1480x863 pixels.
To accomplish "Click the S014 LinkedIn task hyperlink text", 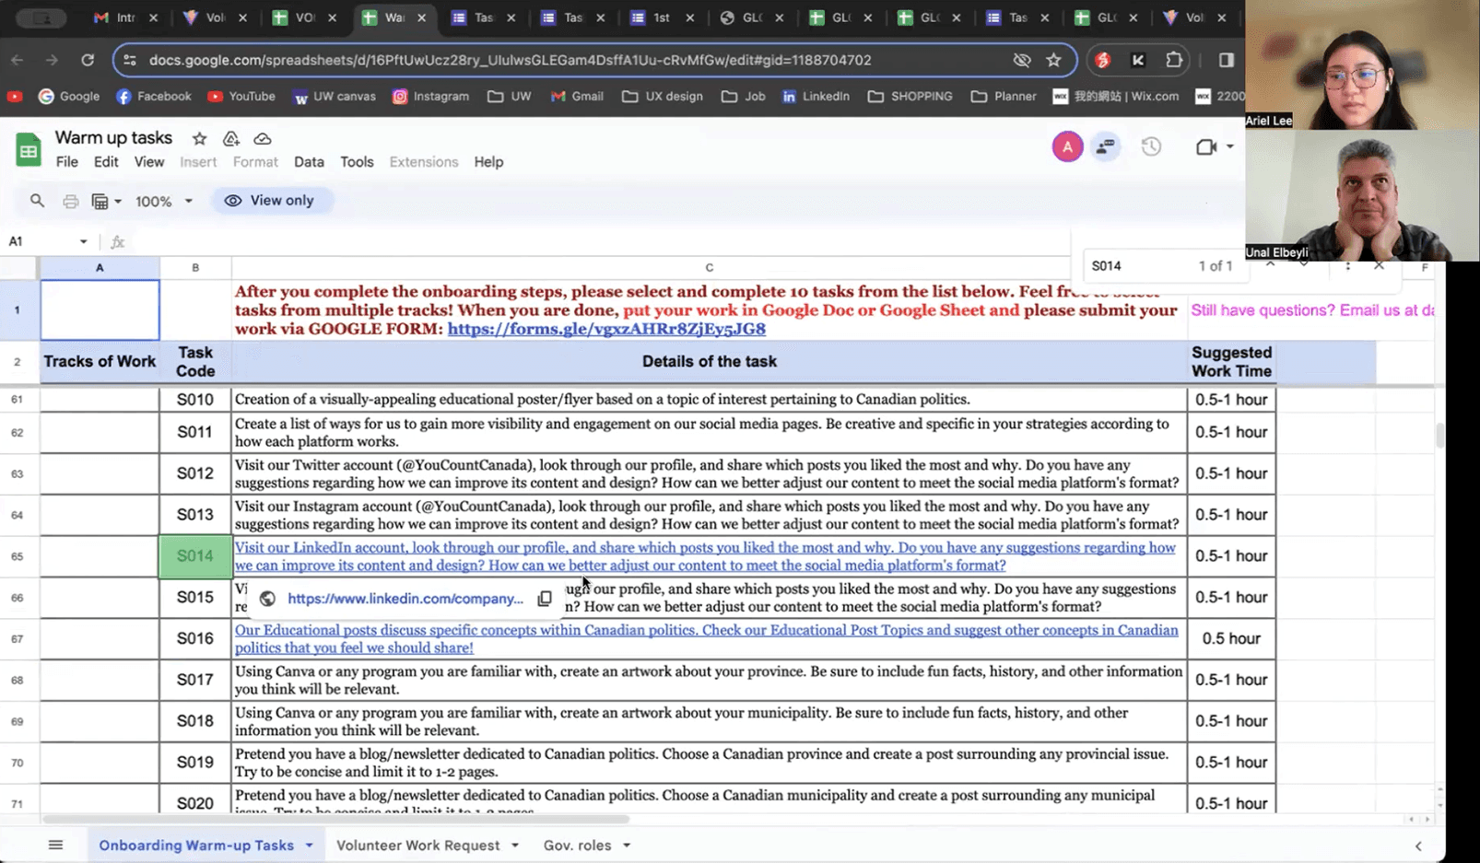I will 705,556.
